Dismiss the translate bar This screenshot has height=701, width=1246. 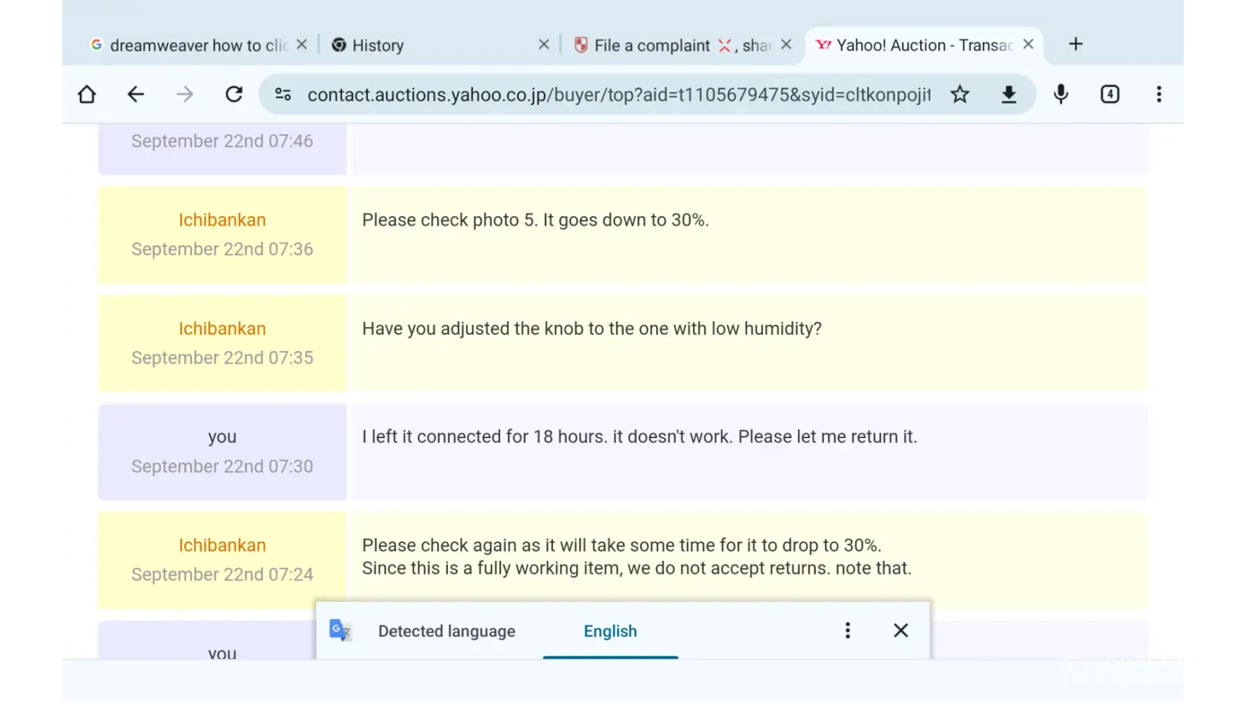pyautogui.click(x=901, y=631)
